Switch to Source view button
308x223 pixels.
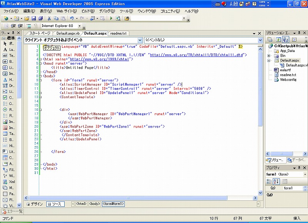55,204
